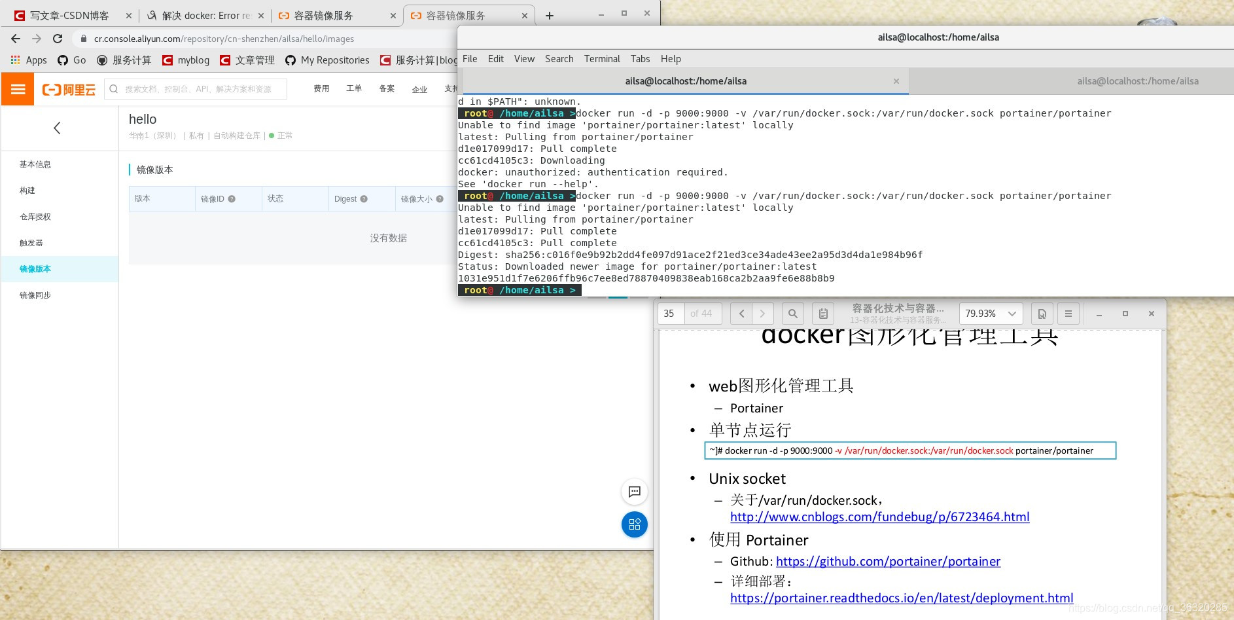Click the PDF annotation notes icon
Image resolution: width=1234 pixels, height=620 pixels.
823,314
